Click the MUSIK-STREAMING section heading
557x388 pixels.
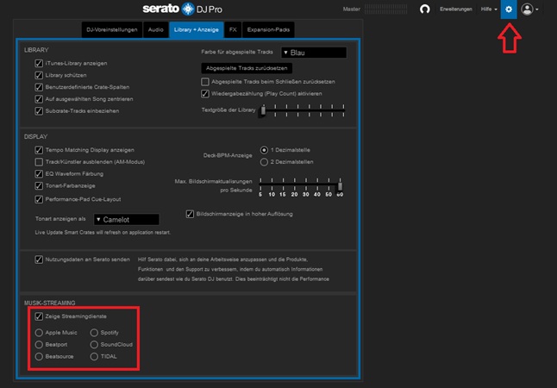[x=49, y=304]
